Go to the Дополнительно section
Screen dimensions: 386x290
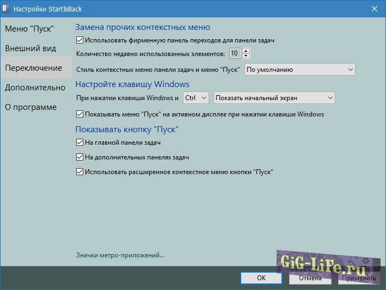click(x=35, y=88)
